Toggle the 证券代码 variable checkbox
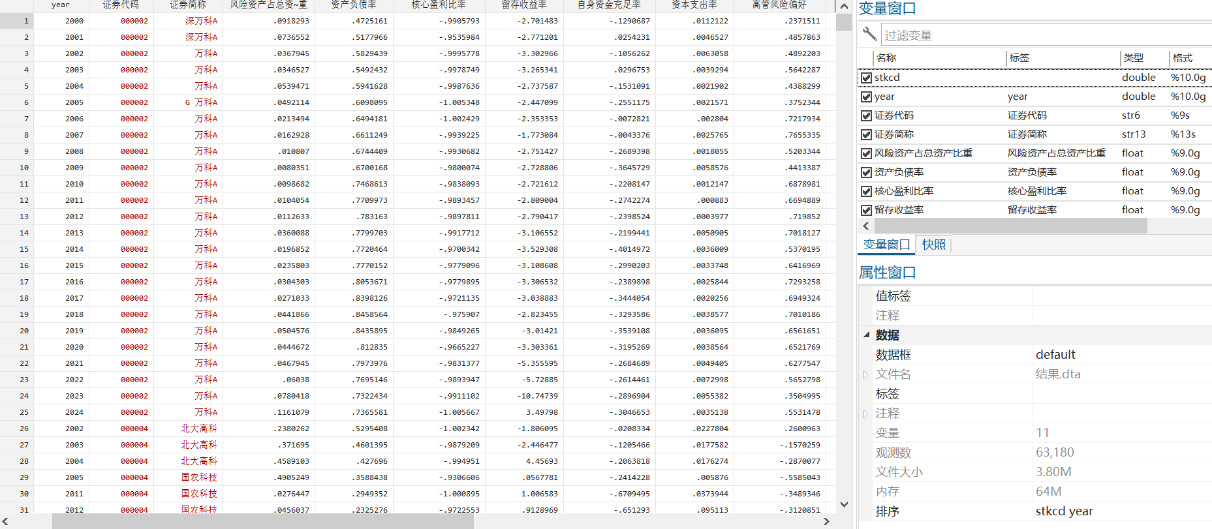This screenshot has height=529, width=1212. 866,115
